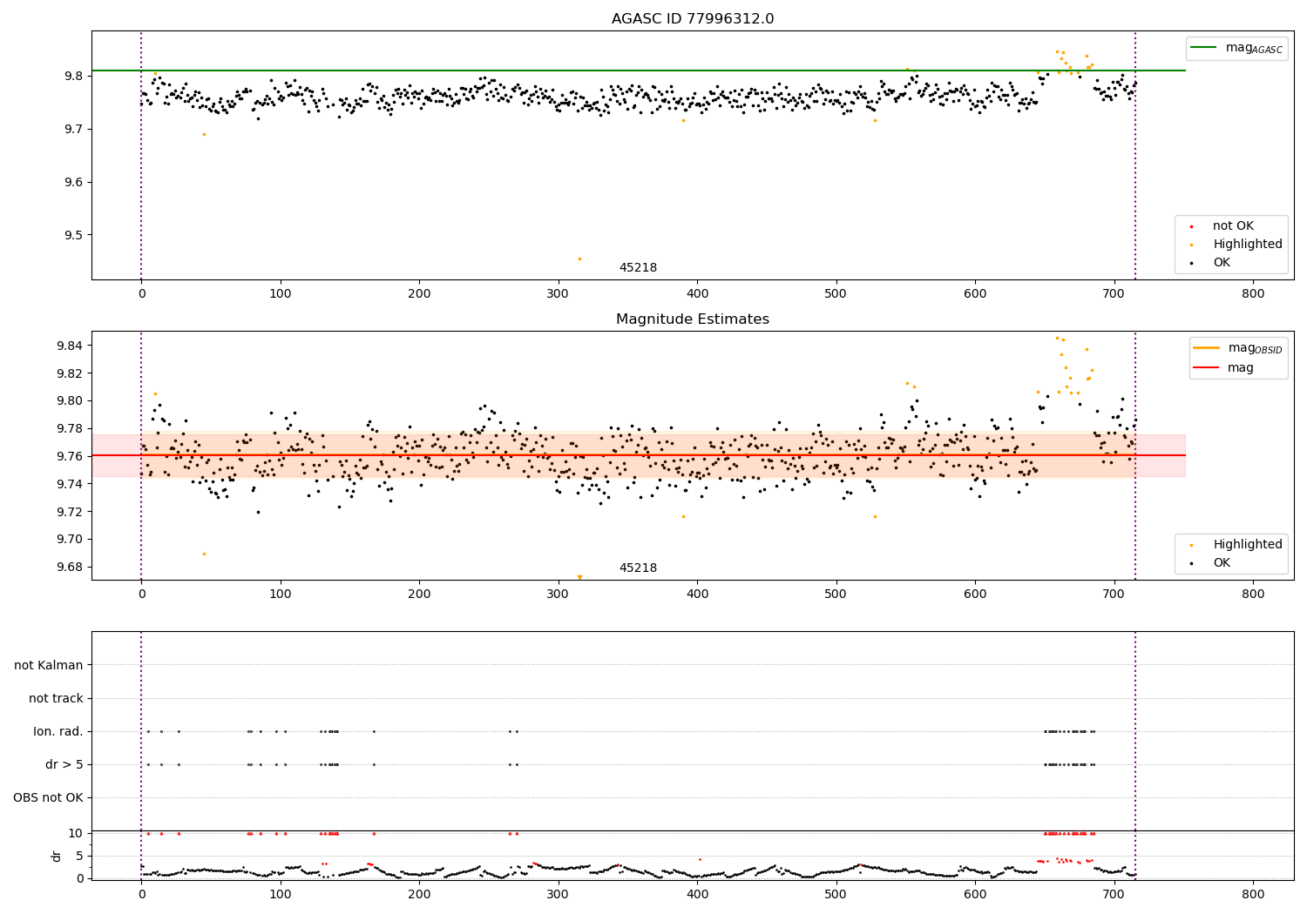Click the plot title 'AGASC ID 77996312.0'
Viewport: 1307px width, 914px height.
pos(692,19)
